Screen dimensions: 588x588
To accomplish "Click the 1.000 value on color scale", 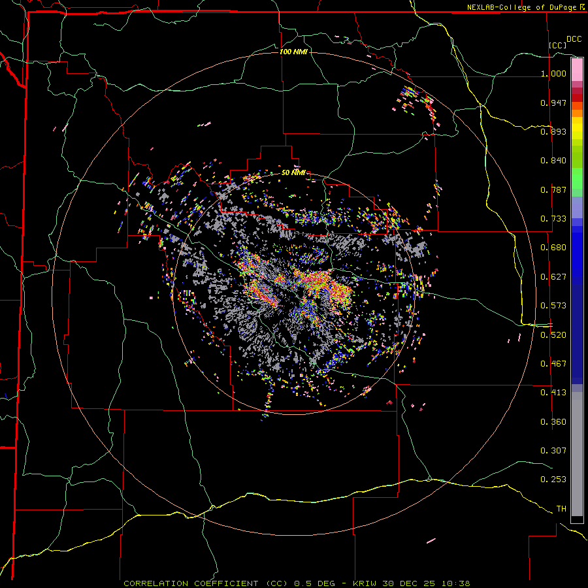I will pyautogui.click(x=553, y=73).
